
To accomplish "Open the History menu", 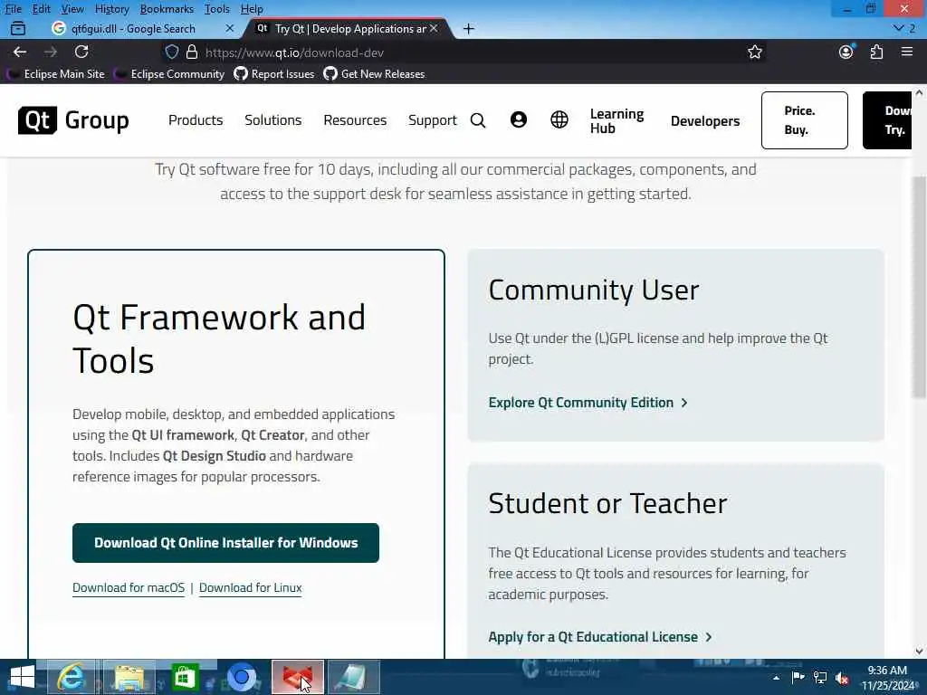I will (x=111, y=9).
